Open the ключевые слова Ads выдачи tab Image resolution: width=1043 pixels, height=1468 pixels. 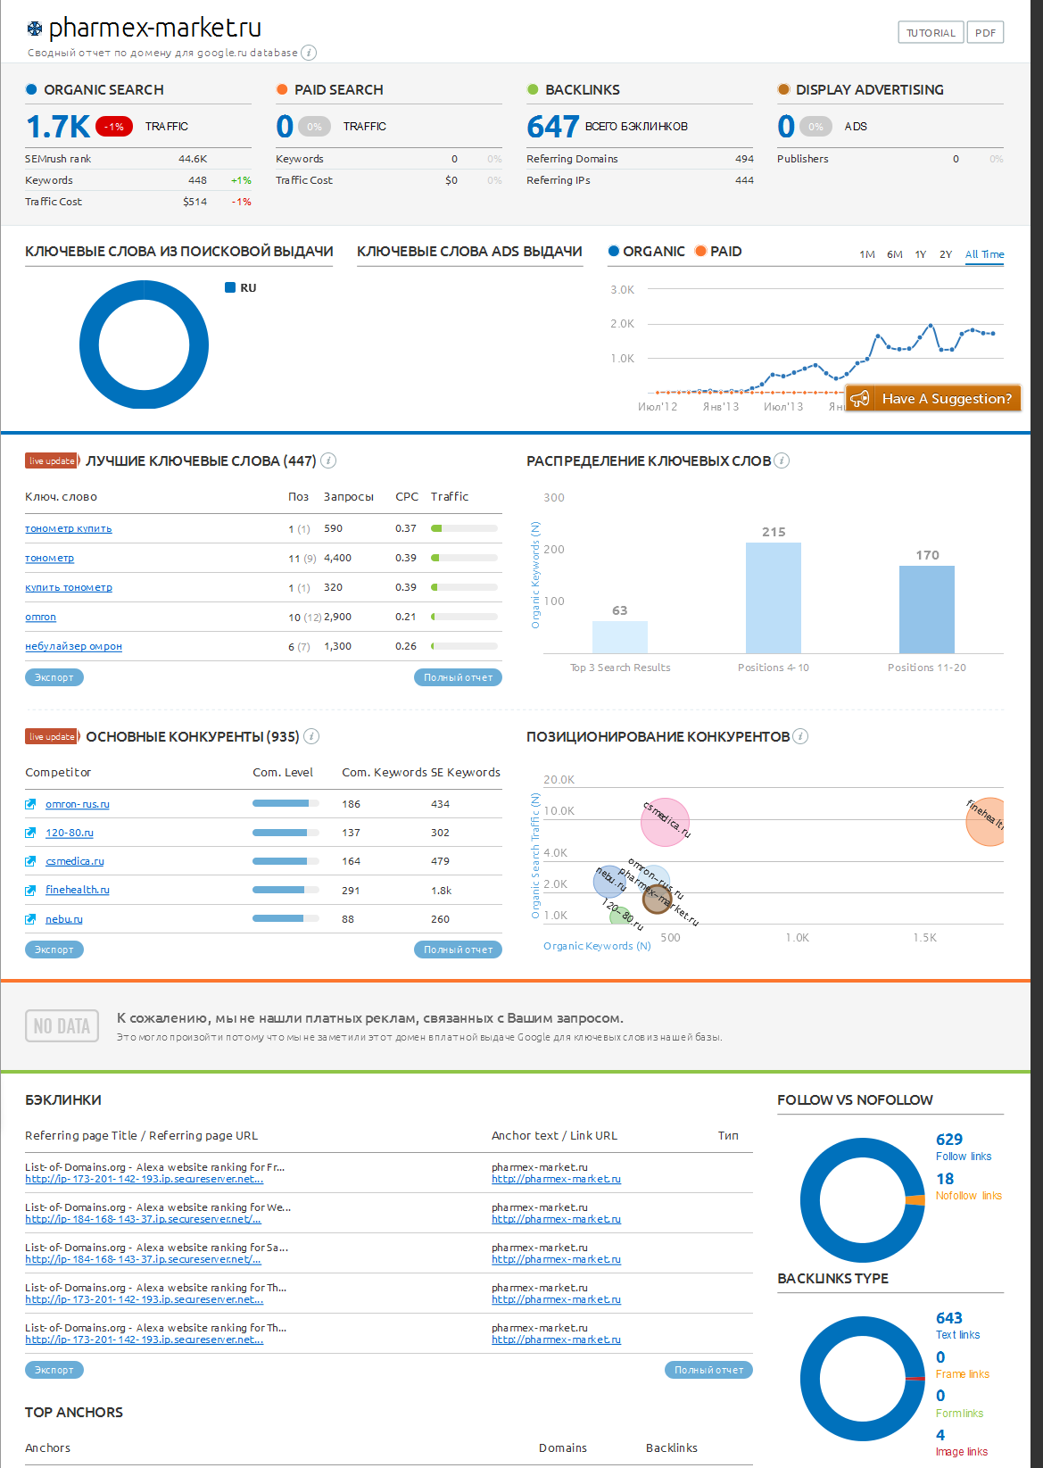tap(469, 252)
